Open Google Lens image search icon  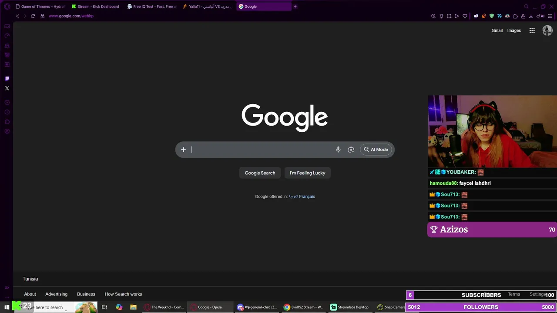click(351, 150)
